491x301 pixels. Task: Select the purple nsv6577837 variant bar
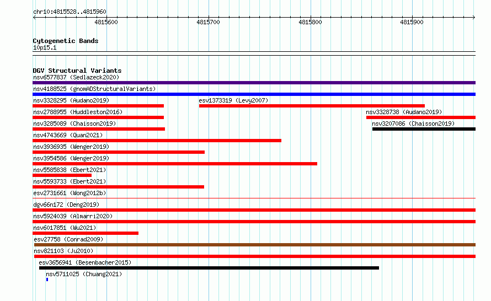point(254,83)
